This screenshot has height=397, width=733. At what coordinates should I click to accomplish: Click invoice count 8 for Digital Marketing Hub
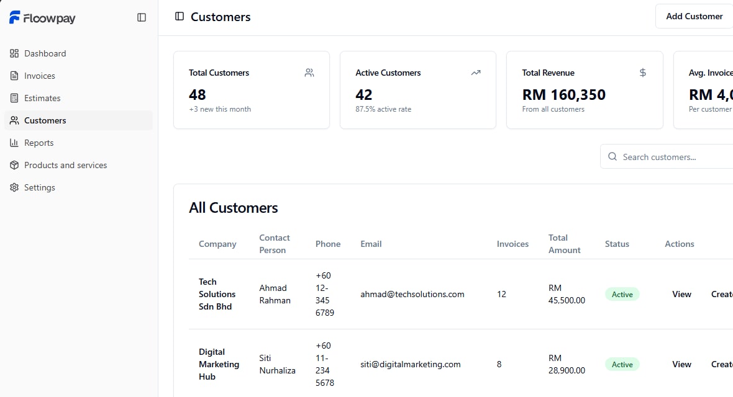[499, 364]
